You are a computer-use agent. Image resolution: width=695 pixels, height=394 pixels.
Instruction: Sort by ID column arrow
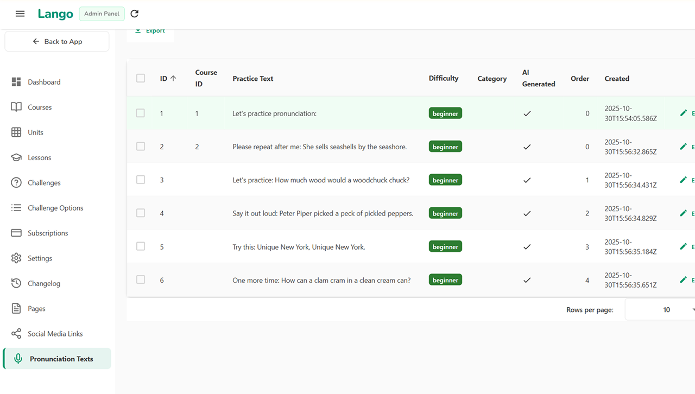click(173, 78)
